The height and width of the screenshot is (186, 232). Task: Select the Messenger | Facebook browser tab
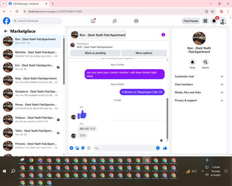(x=28, y=4)
